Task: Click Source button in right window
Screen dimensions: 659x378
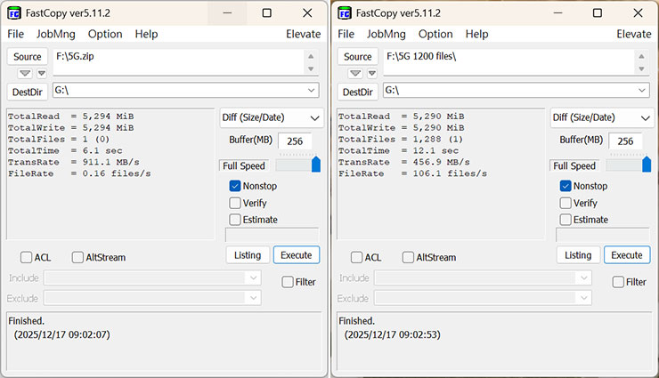Action: pos(358,57)
